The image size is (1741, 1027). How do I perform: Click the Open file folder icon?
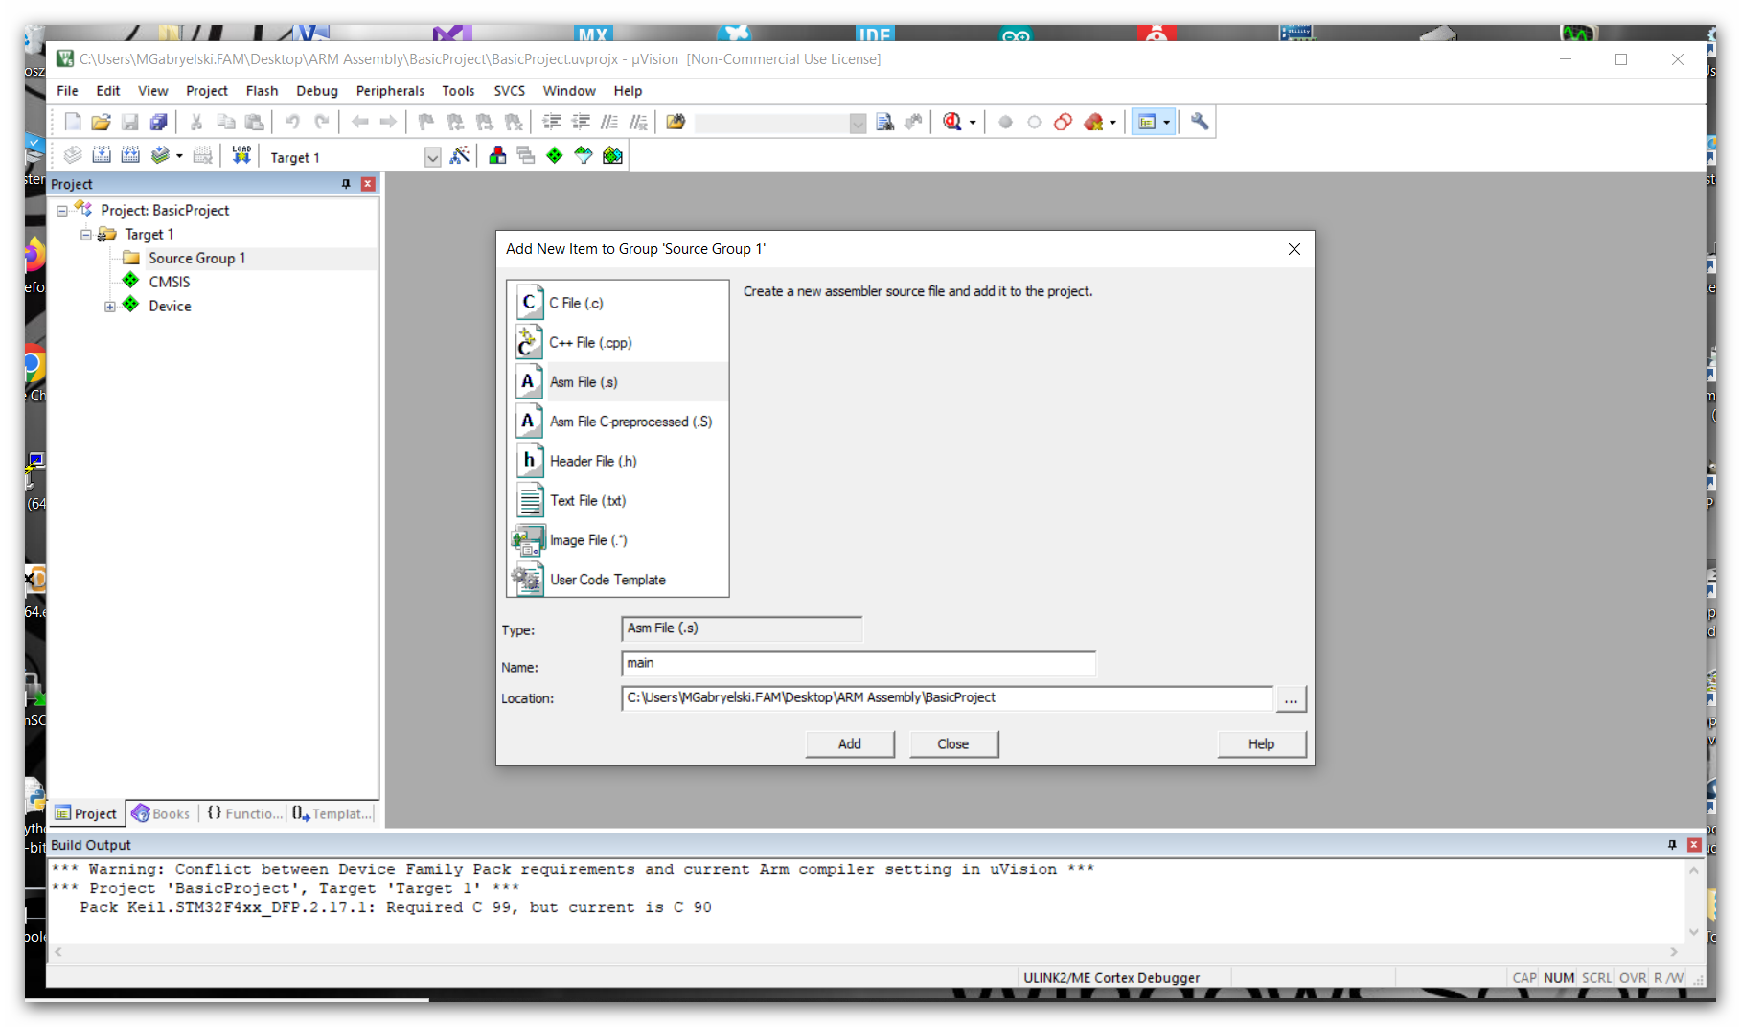click(x=102, y=122)
